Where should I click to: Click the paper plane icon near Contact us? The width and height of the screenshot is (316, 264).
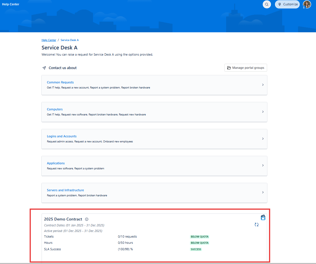click(x=44, y=68)
